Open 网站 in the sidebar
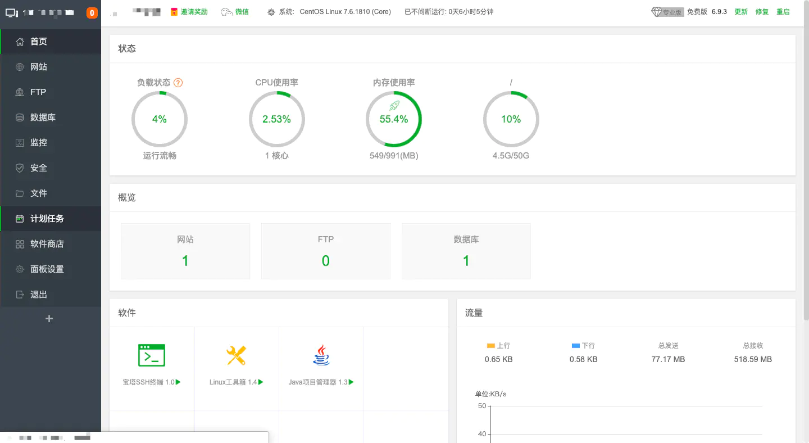 coord(39,67)
